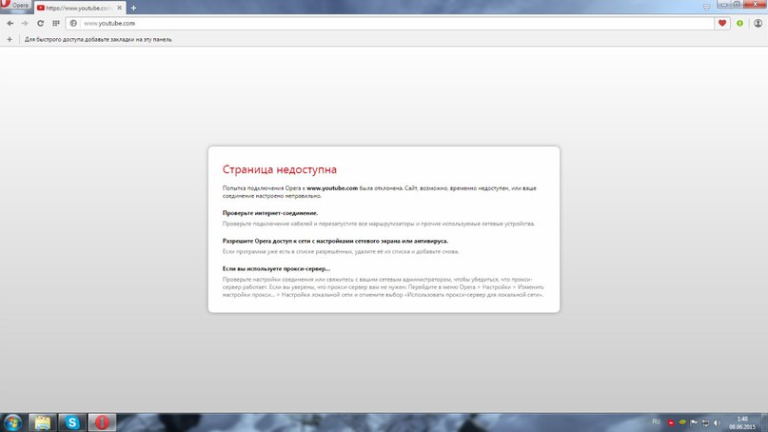Click bold www.youtube.com in error text
Viewport: 768px width, 432px height.
click(x=332, y=188)
